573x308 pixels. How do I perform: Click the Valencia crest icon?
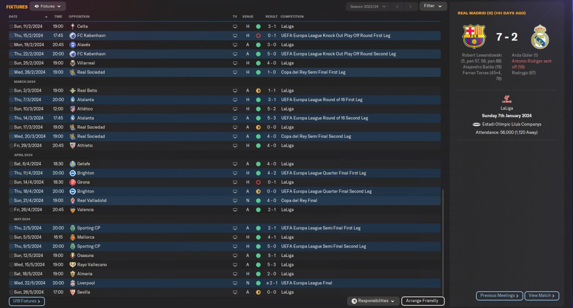[73, 210]
